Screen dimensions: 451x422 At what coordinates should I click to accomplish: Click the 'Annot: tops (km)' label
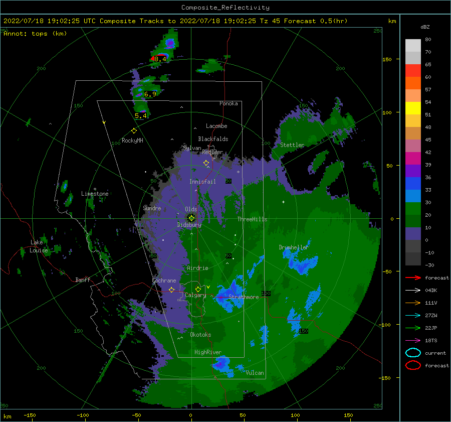[35, 34]
